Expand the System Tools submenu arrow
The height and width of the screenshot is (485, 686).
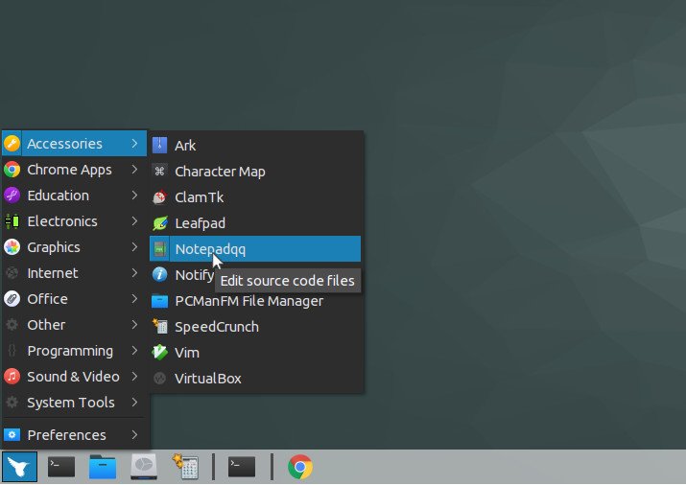pyautogui.click(x=134, y=402)
